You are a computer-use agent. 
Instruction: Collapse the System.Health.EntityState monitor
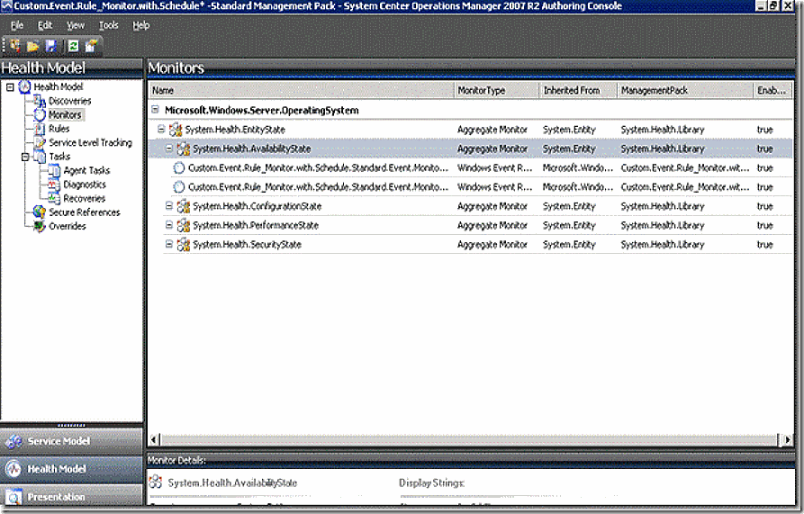(161, 129)
